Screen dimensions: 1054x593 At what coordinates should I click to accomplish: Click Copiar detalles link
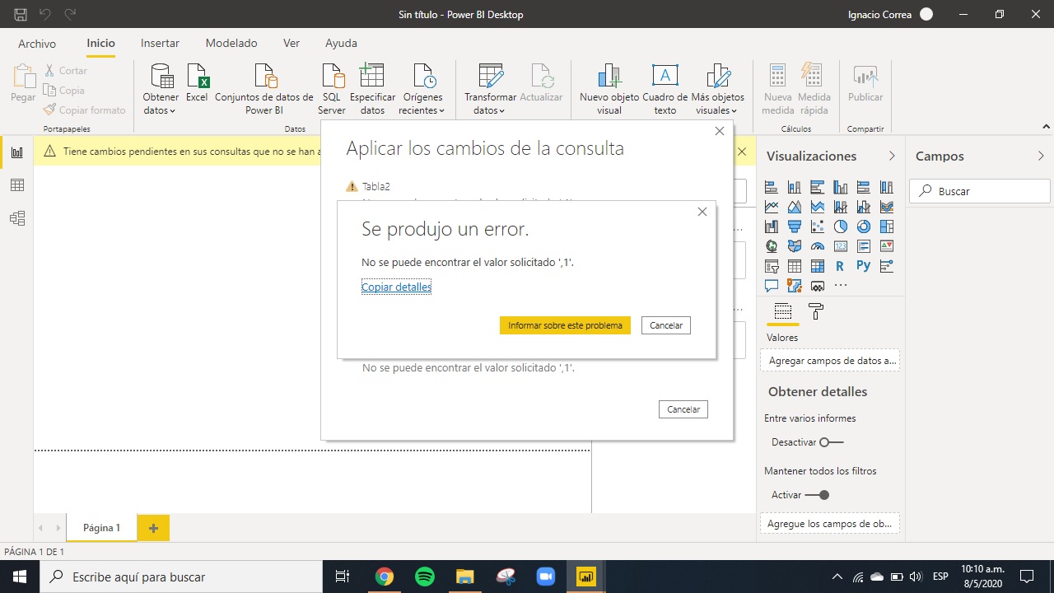pyautogui.click(x=396, y=287)
